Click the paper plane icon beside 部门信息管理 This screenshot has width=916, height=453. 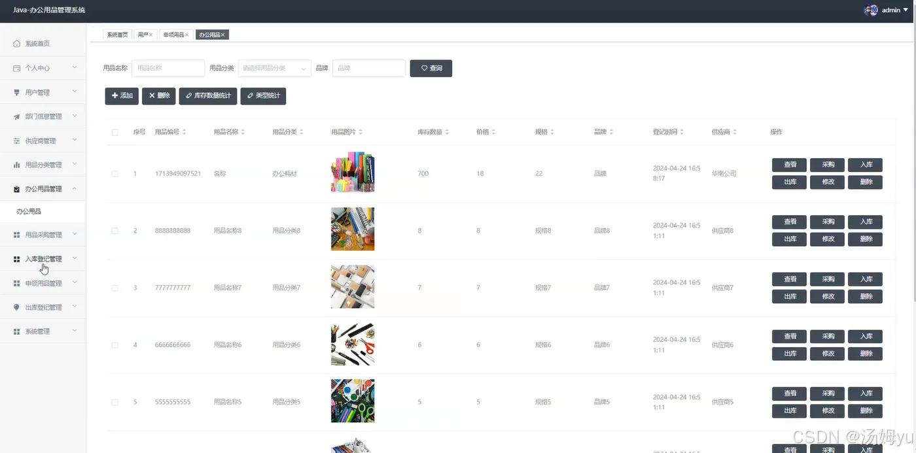point(17,116)
